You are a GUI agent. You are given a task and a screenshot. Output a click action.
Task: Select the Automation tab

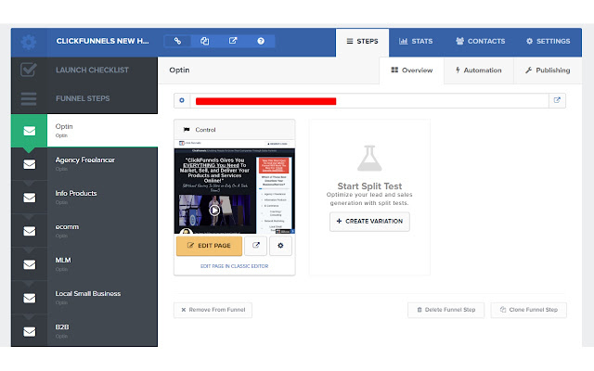(x=479, y=70)
